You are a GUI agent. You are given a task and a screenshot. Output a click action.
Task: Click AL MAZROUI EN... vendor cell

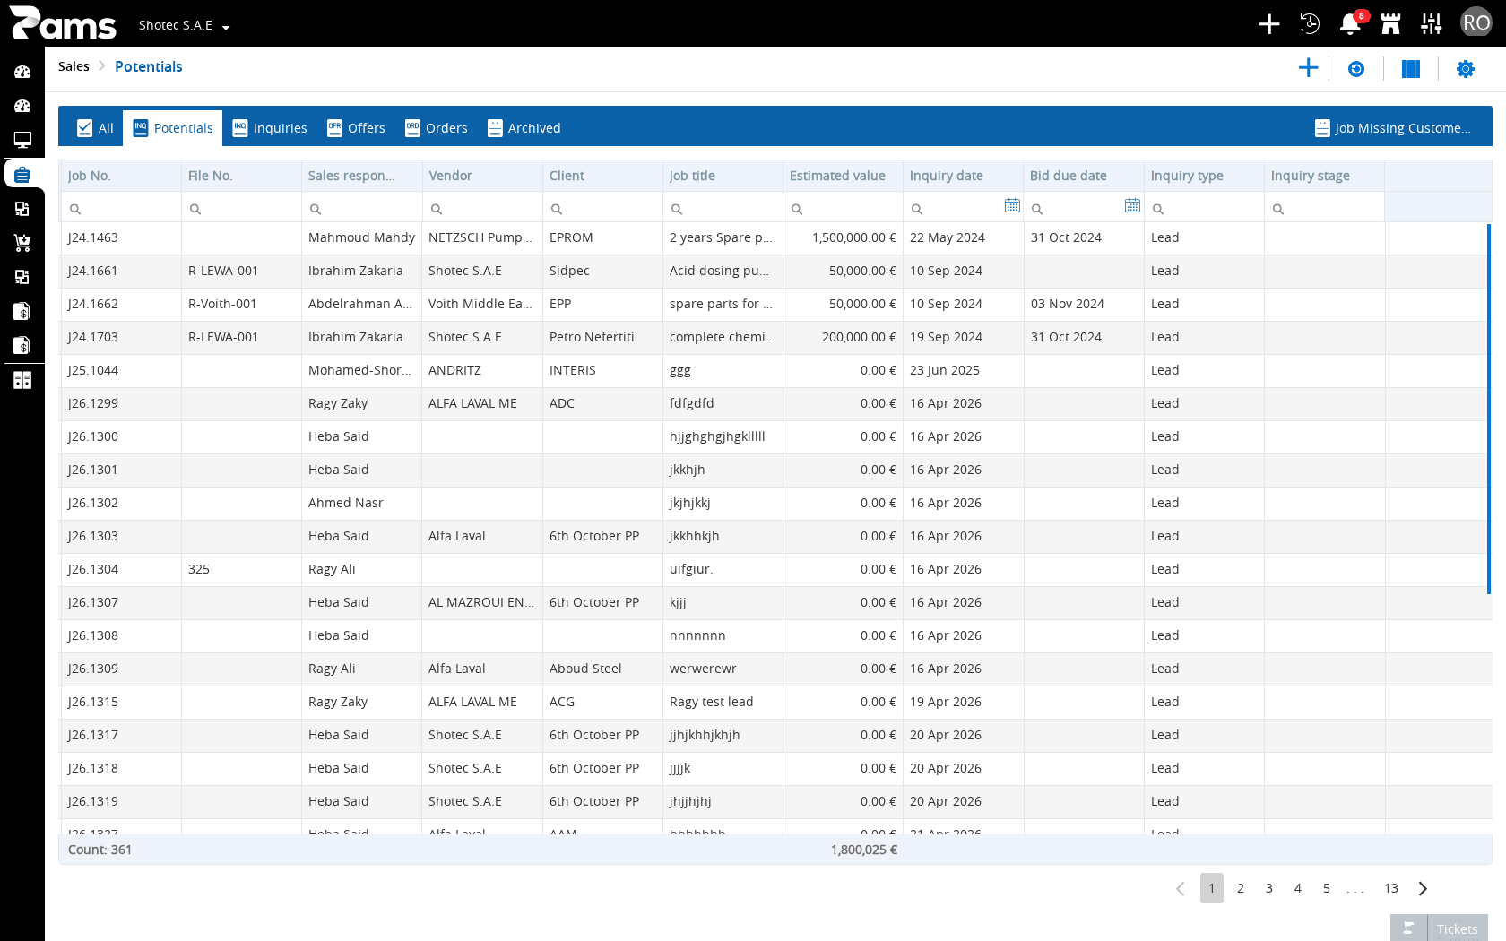[x=481, y=602]
